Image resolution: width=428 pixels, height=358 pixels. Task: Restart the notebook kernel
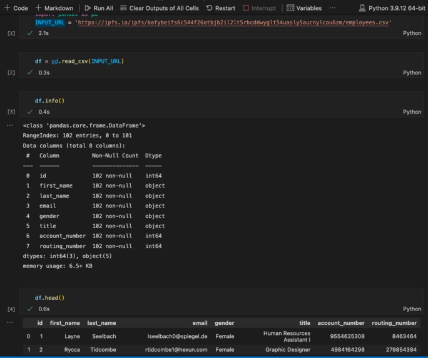[221, 8]
